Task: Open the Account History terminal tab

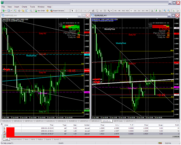Action: (x=17, y=140)
